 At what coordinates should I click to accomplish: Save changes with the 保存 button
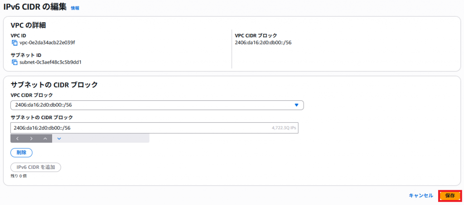450,196
